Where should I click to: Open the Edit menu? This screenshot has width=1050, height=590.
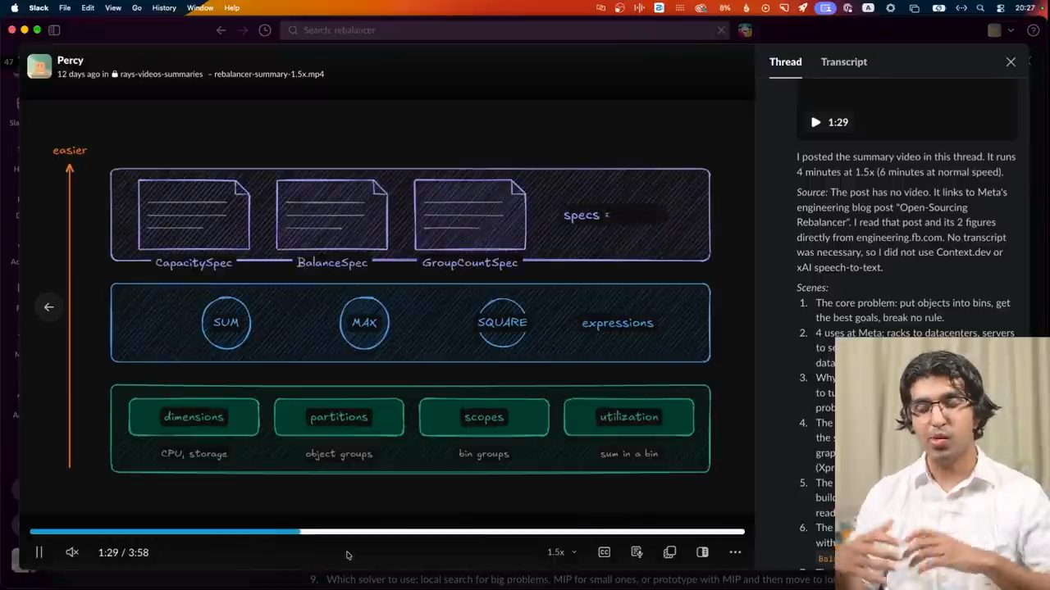pyautogui.click(x=88, y=8)
